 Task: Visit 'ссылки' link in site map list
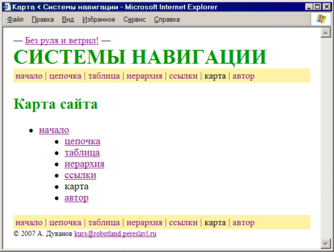point(80,175)
